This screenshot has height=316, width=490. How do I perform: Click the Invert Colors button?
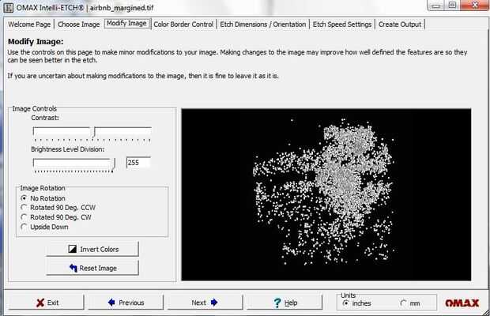92,249
